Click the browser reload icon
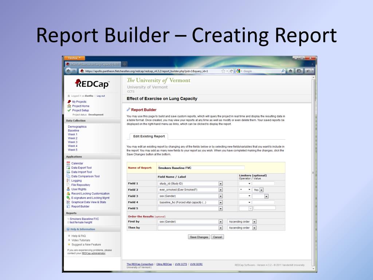 tap(231, 71)
